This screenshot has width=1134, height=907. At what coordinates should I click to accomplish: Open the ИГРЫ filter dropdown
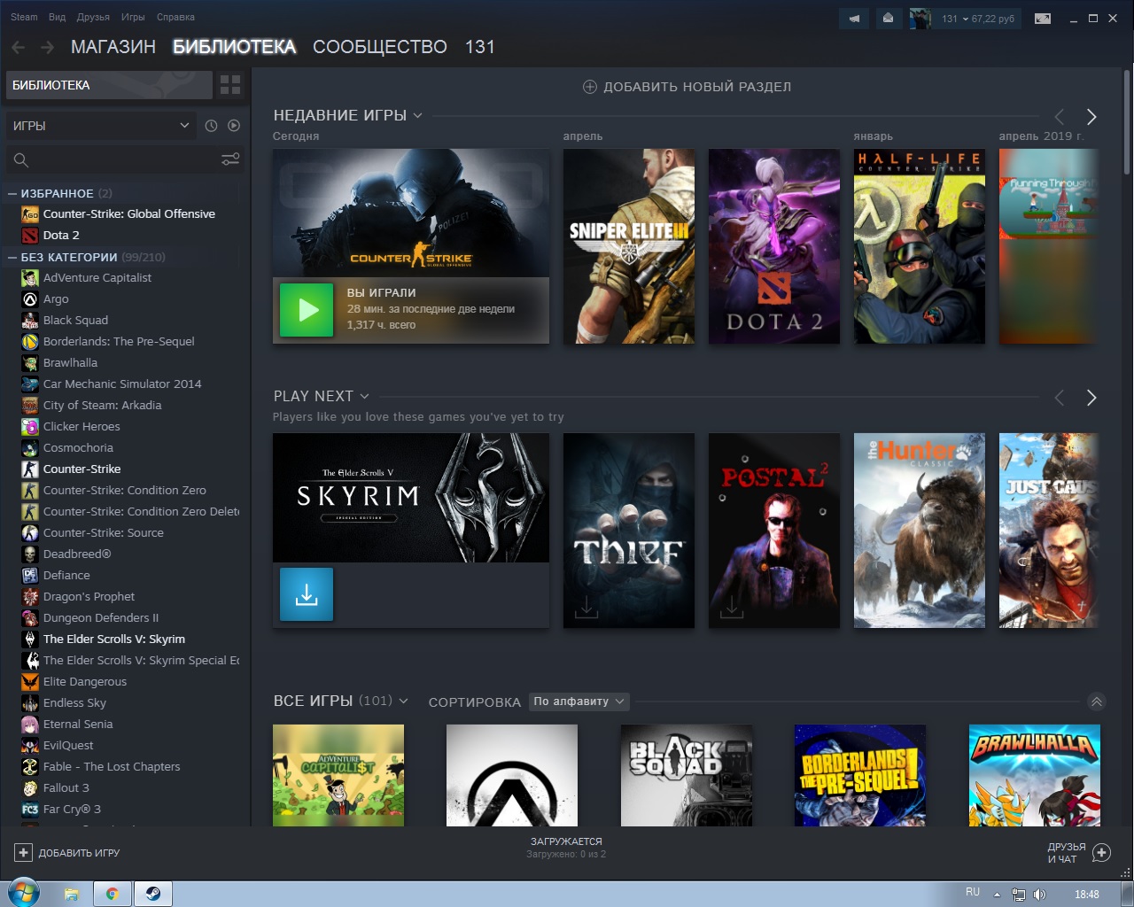(100, 126)
